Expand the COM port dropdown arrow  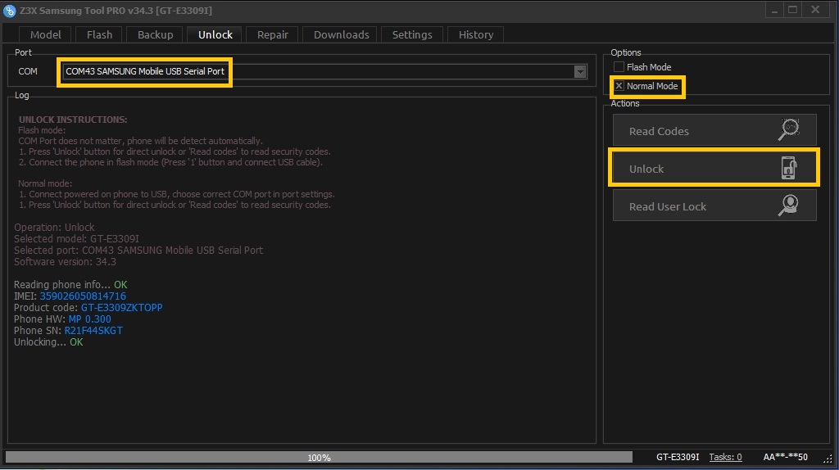click(x=580, y=72)
